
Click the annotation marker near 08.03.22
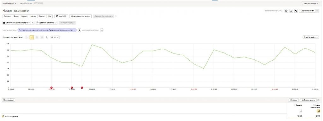click(82, 88)
